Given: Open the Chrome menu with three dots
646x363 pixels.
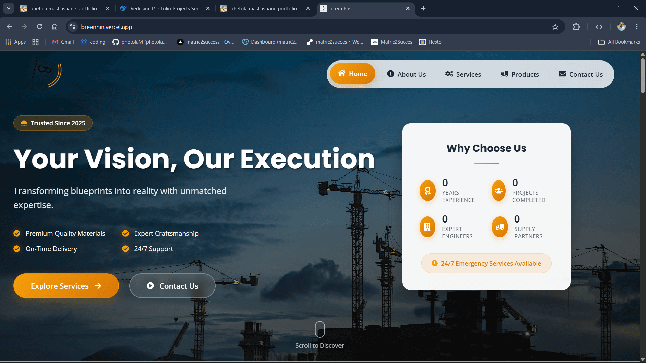Looking at the screenshot, I should pos(637,27).
